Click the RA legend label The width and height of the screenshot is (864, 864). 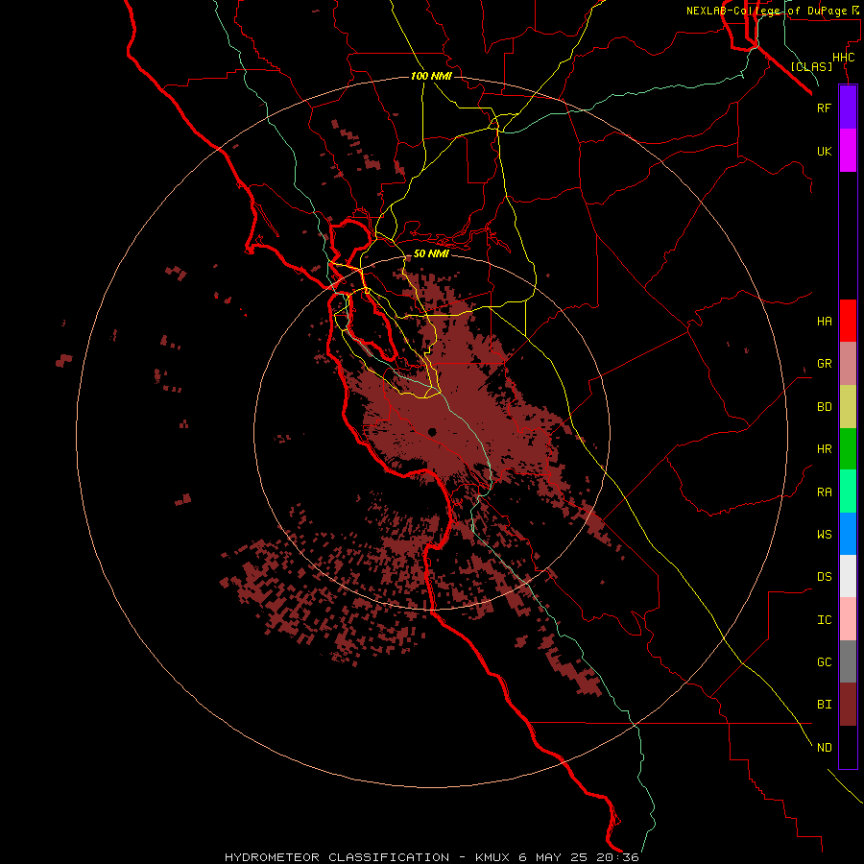pos(824,492)
